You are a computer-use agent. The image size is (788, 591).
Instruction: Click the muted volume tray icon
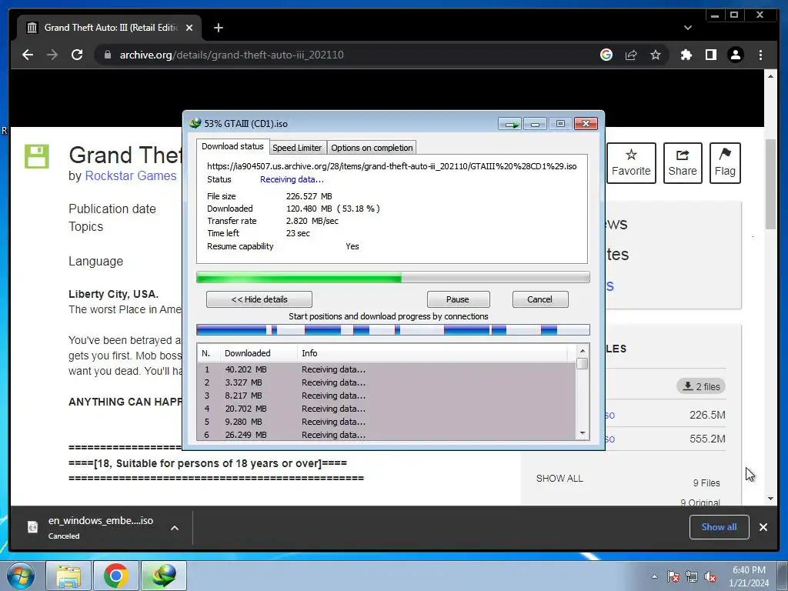click(x=710, y=577)
